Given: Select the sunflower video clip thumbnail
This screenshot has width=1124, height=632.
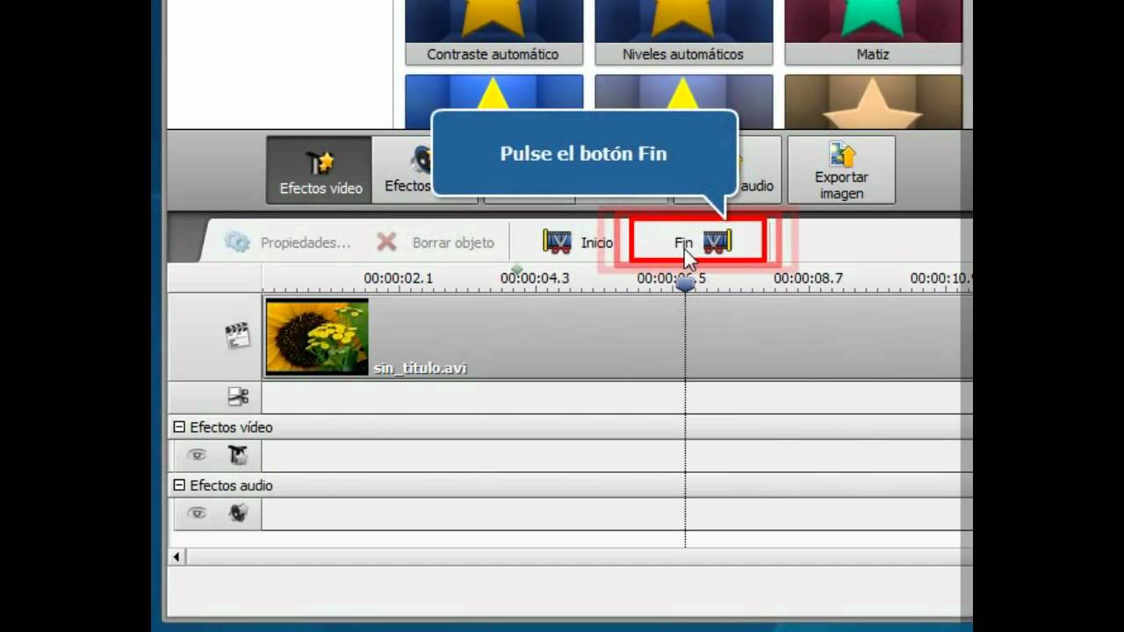Looking at the screenshot, I should point(317,336).
